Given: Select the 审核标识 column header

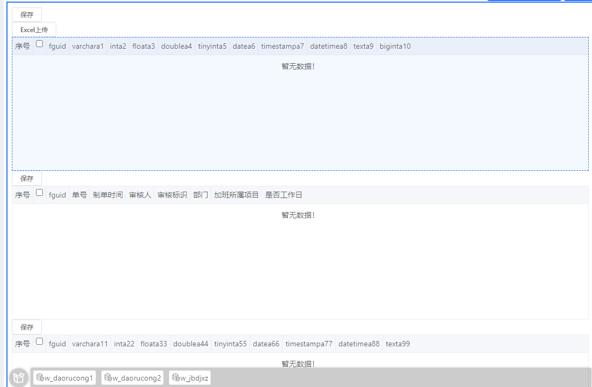Looking at the screenshot, I should (x=172, y=195).
